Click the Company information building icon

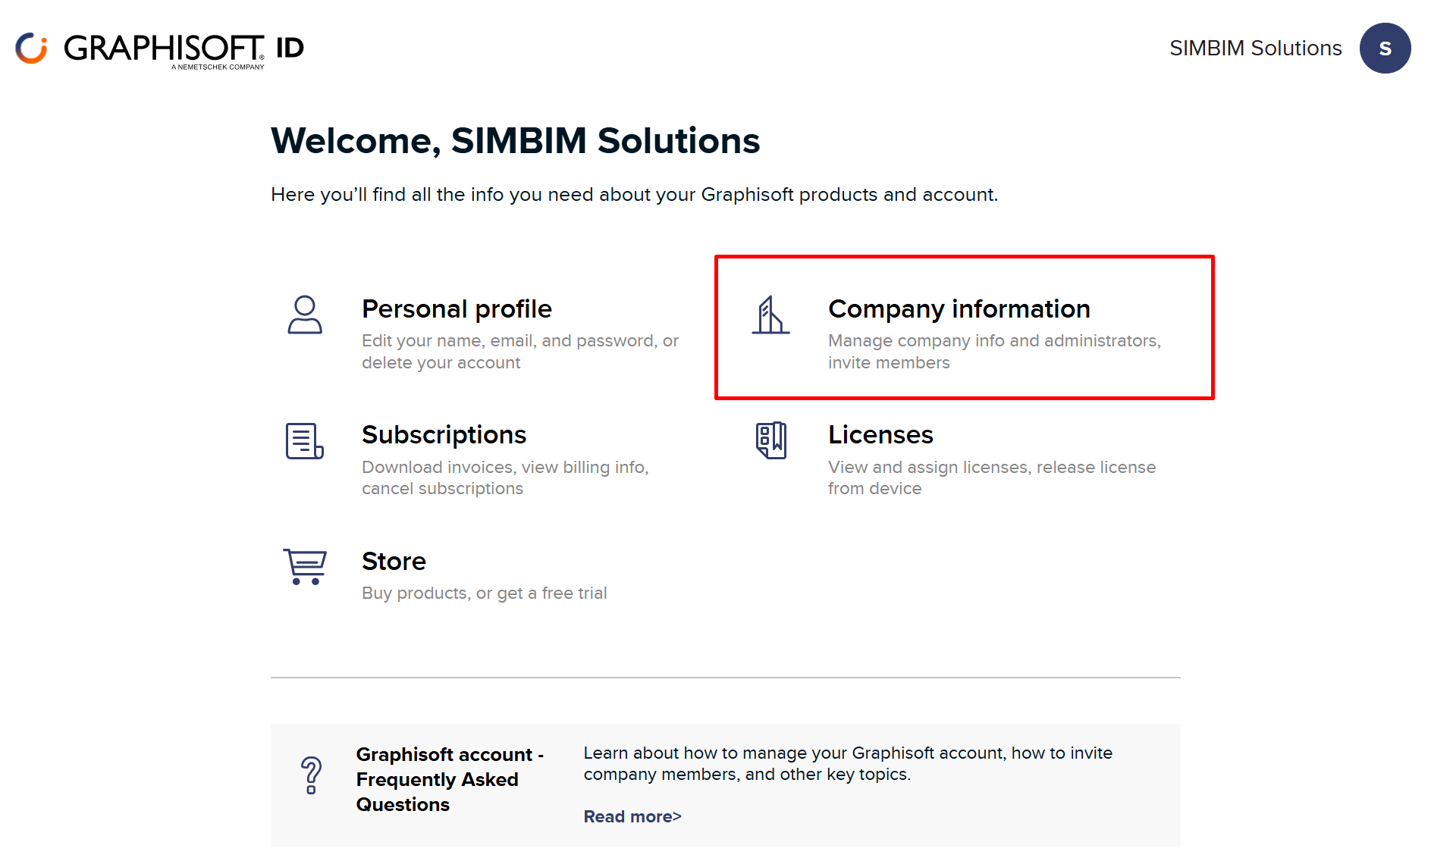(x=770, y=315)
